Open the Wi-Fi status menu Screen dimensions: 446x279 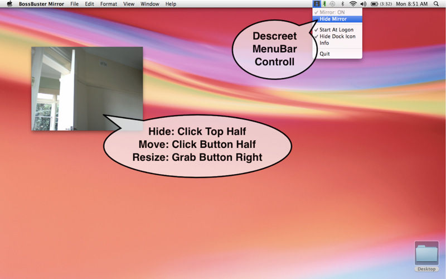pyautogui.click(x=353, y=4)
